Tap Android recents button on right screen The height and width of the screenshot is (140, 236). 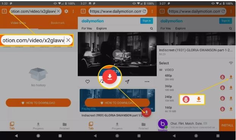click(x=218, y=136)
